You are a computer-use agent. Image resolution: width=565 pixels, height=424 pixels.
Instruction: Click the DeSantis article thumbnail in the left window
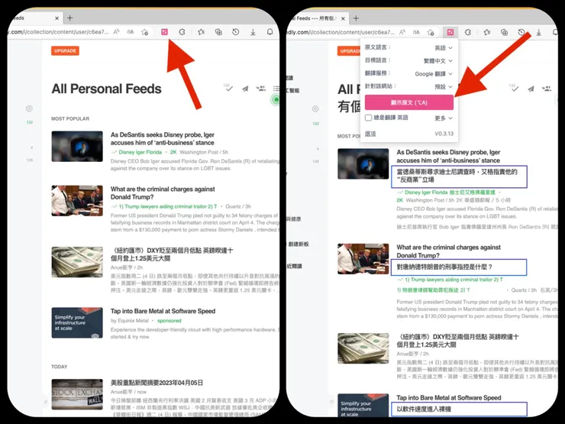coord(77,147)
